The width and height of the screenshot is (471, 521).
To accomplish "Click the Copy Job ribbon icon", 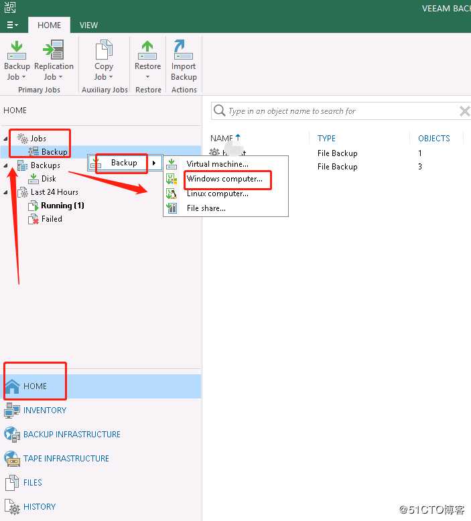I will coord(104,50).
